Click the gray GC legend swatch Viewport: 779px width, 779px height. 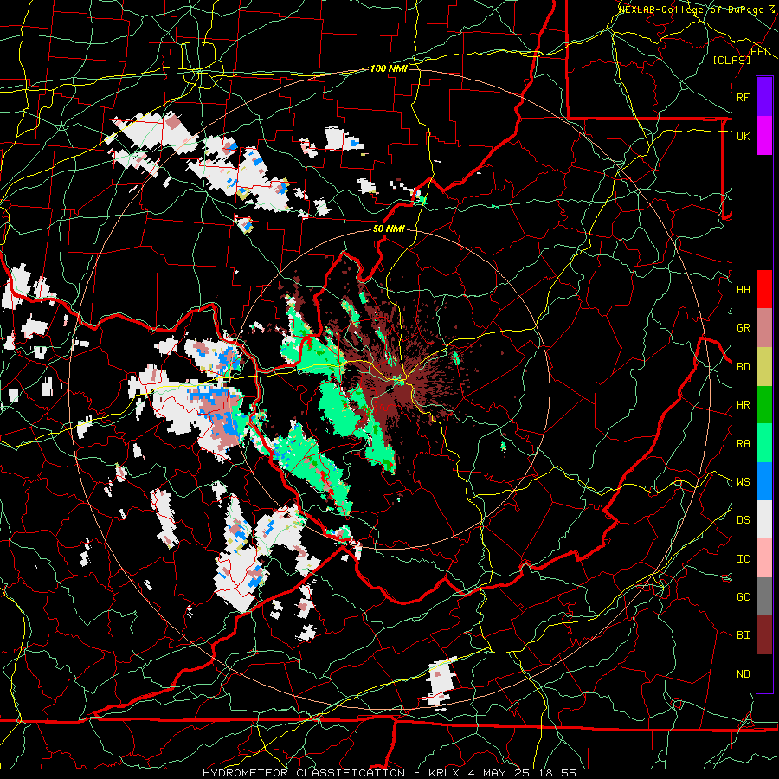pyautogui.click(x=764, y=596)
